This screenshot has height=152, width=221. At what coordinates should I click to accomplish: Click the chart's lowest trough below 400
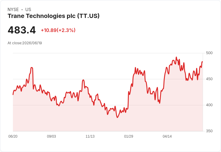point(117,117)
